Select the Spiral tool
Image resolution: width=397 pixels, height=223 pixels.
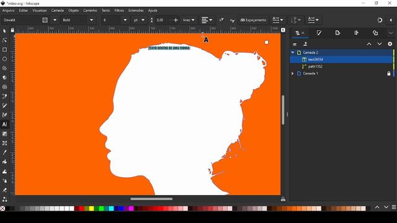4,87
